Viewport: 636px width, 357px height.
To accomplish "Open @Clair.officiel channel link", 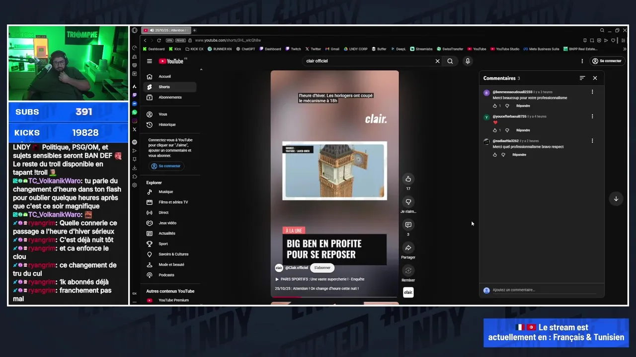I will pos(296,268).
